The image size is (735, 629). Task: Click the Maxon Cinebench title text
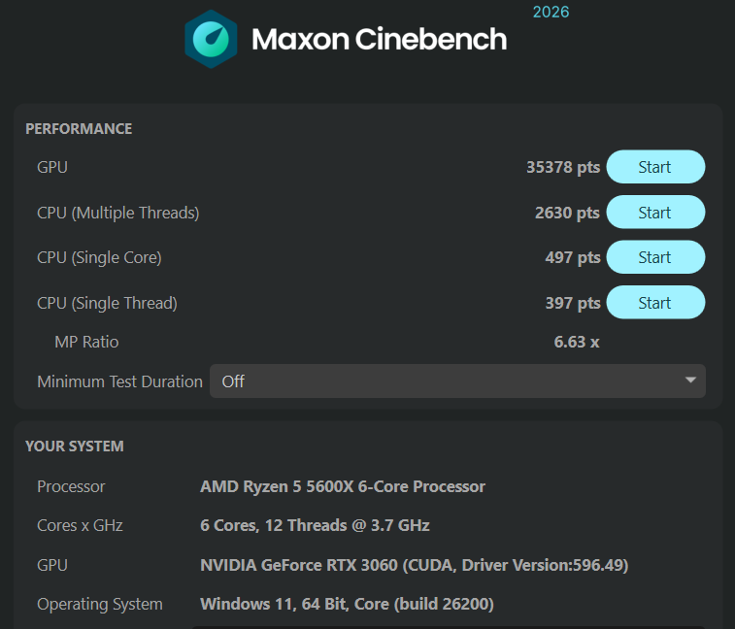(379, 39)
